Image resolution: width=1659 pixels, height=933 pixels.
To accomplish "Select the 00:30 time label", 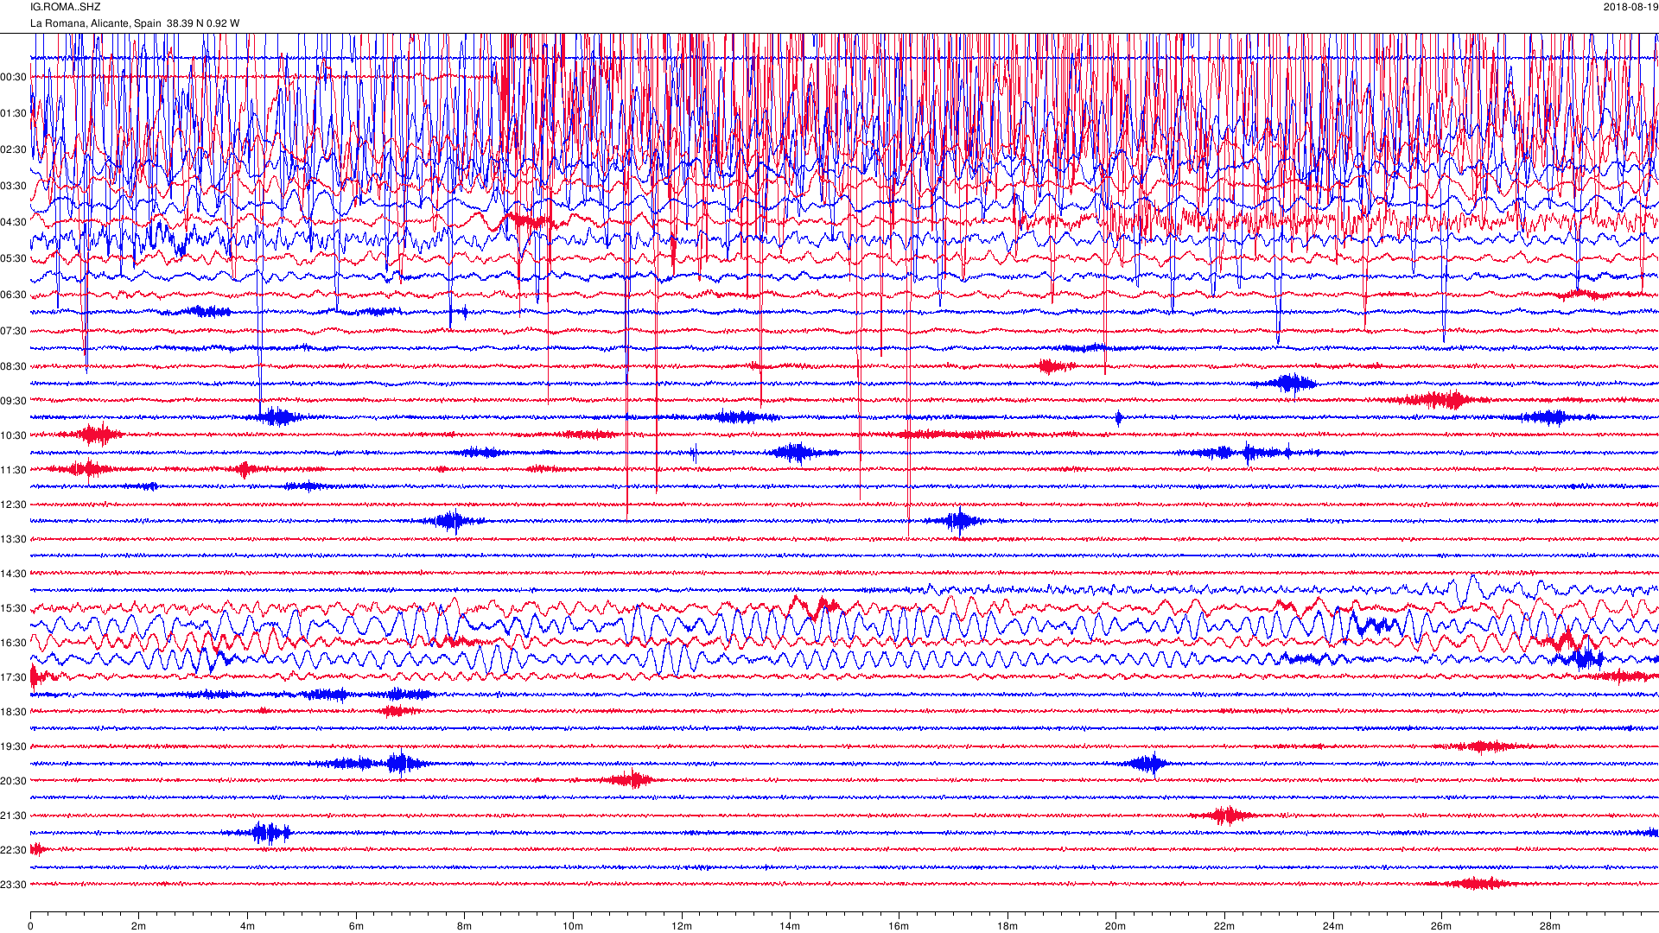I will [13, 77].
